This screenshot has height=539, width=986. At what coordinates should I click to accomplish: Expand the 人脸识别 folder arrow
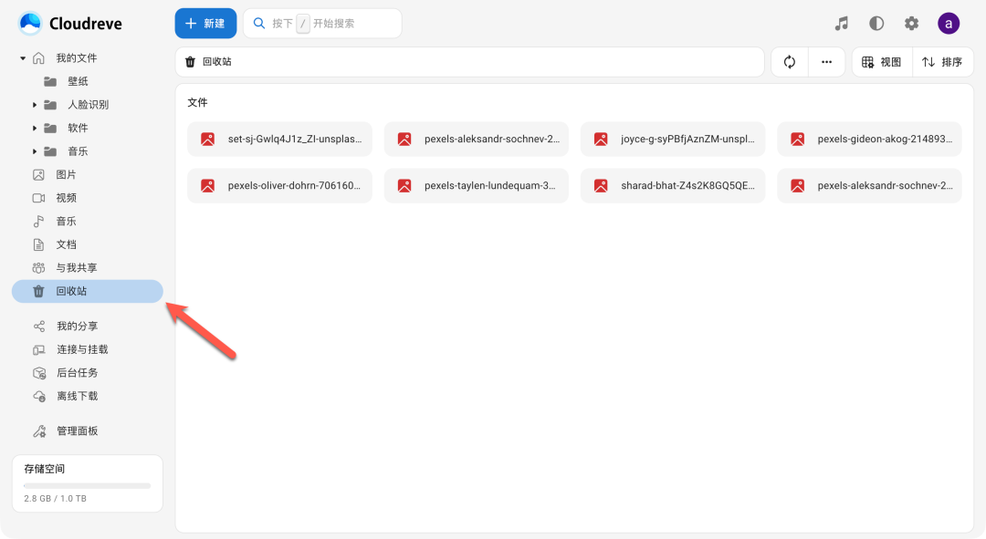[x=35, y=105]
